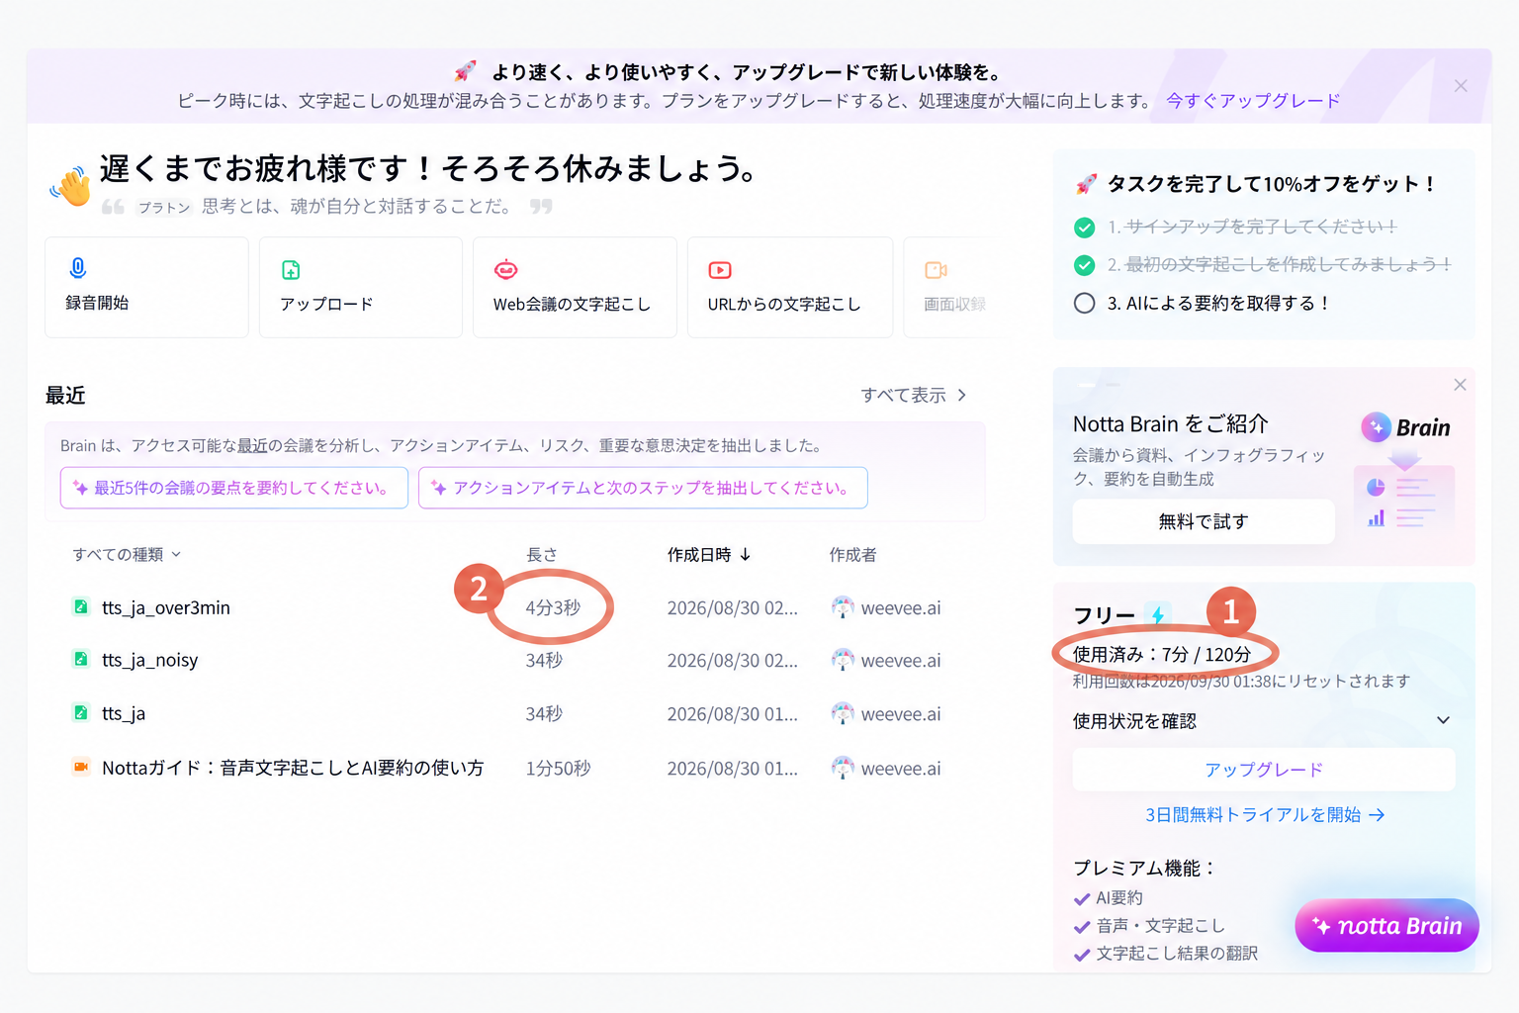Viewport: 1519px width, 1013px height.
Task: Click the Web会議の文字起こし robot icon
Action: point(506,269)
